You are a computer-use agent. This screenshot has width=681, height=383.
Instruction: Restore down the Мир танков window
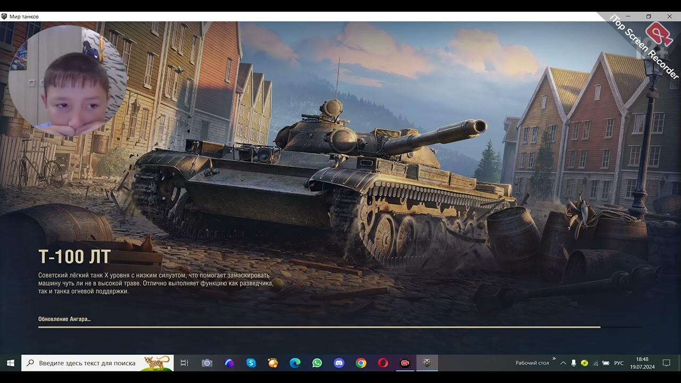(x=649, y=16)
